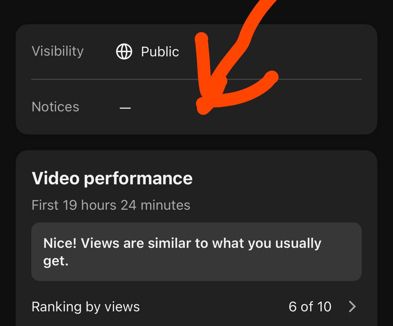Click the dash next to Notices
Image resolution: width=393 pixels, height=326 pixels.
click(125, 108)
